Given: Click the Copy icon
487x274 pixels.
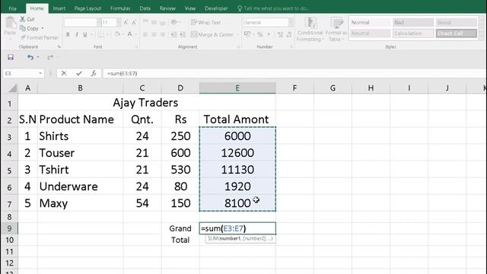Looking at the screenshot, I should pyautogui.click(x=23, y=28).
